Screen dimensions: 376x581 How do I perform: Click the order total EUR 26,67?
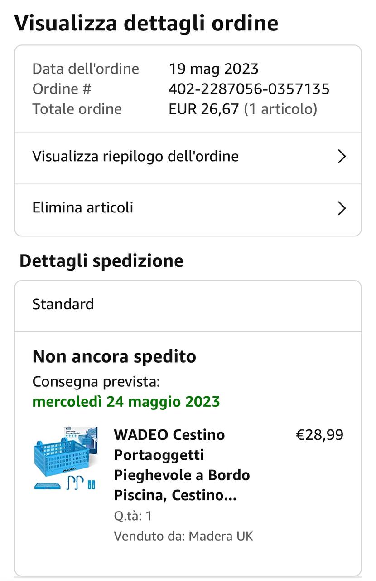point(203,109)
